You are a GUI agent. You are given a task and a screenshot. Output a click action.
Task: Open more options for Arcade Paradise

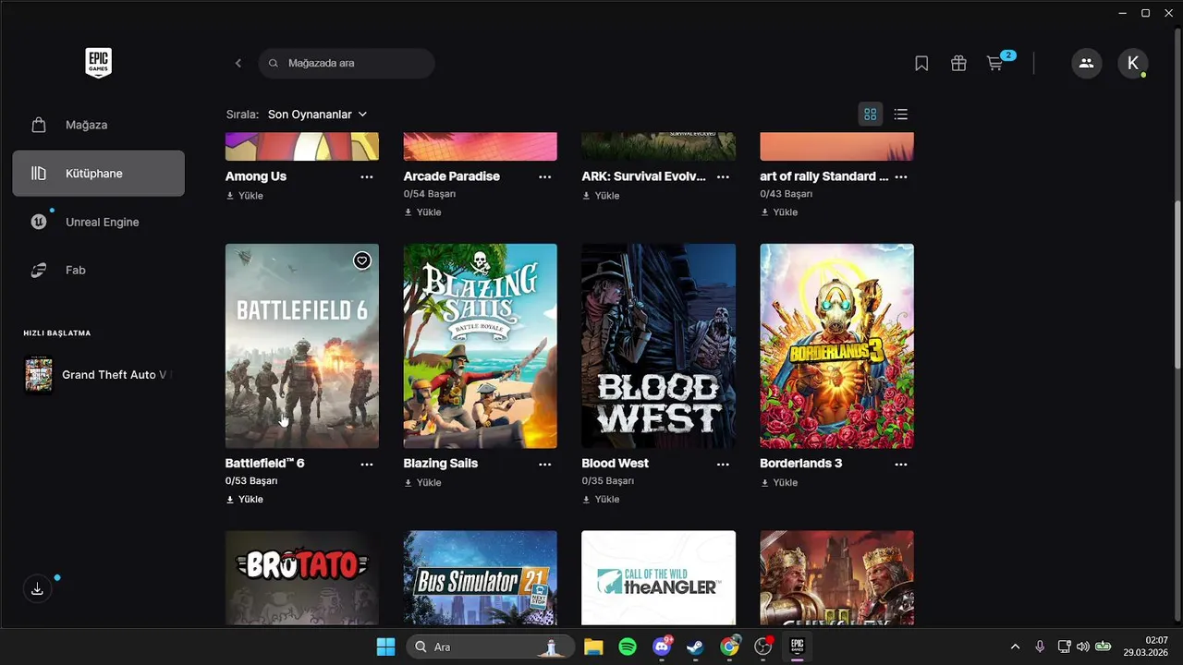(545, 176)
